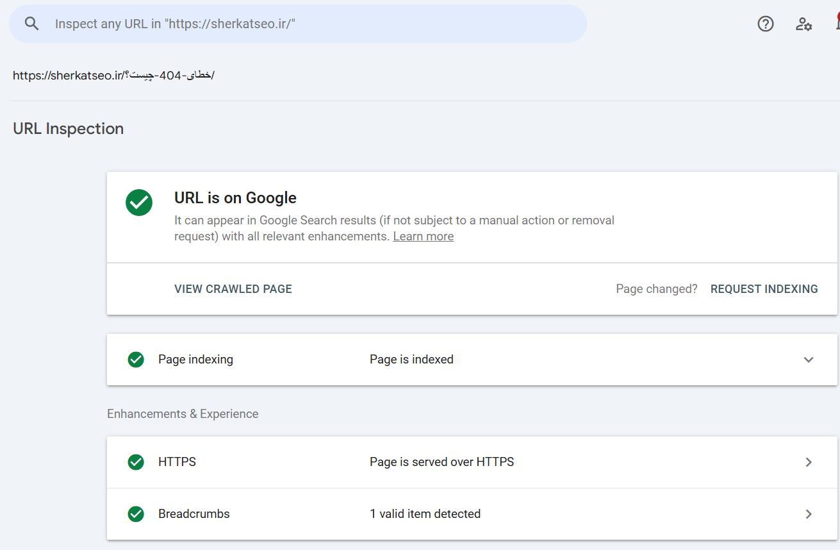The image size is (840, 550).
Task: Click the HTTPS row label
Action: click(x=177, y=462)
